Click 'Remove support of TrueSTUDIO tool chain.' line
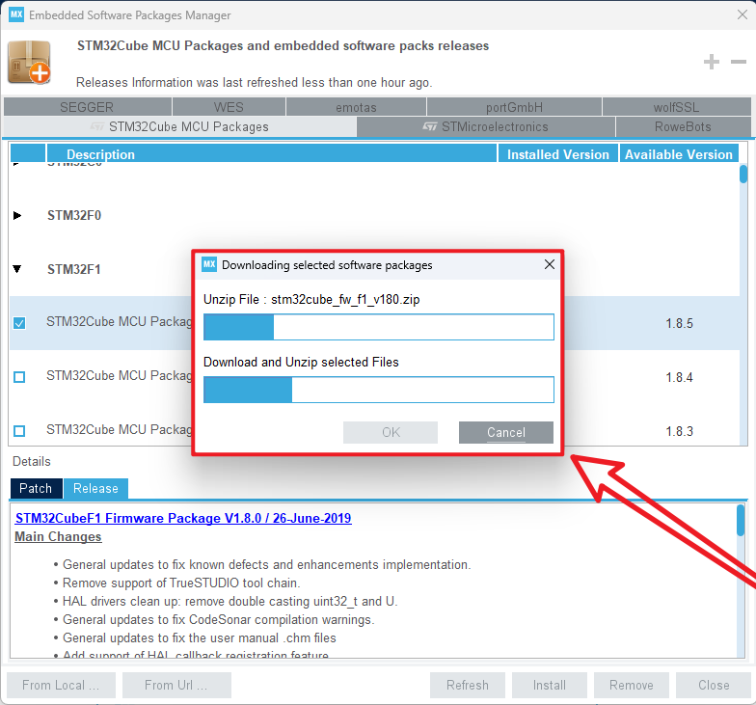Image resolution: width=756 pixels, height=705 pixels. click(181, 583)
